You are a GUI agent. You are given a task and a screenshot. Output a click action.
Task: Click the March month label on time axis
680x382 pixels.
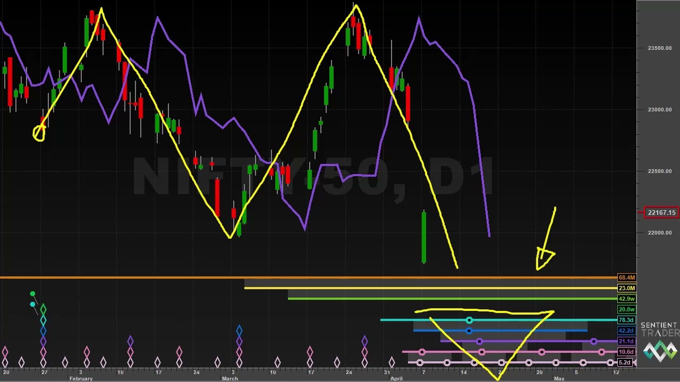[x=229, y=379]
